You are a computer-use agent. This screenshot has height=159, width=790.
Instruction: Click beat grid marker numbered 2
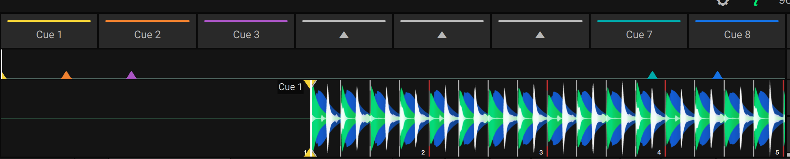(x=423, y=153)
